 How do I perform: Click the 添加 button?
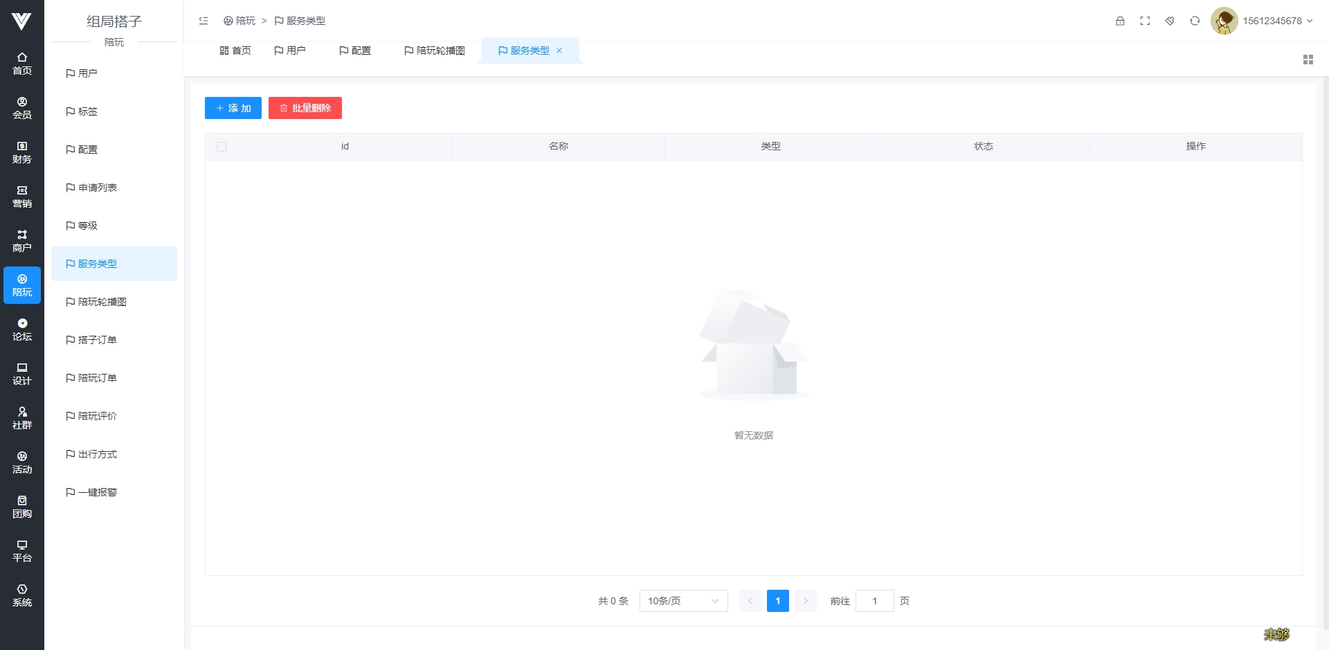233,108
